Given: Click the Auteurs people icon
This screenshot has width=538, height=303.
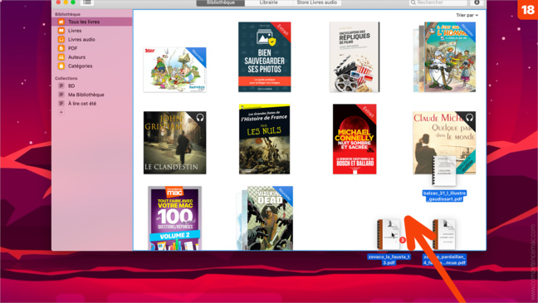Looking at the screenshot, I should pyautogui.click(x=61, y=57).
